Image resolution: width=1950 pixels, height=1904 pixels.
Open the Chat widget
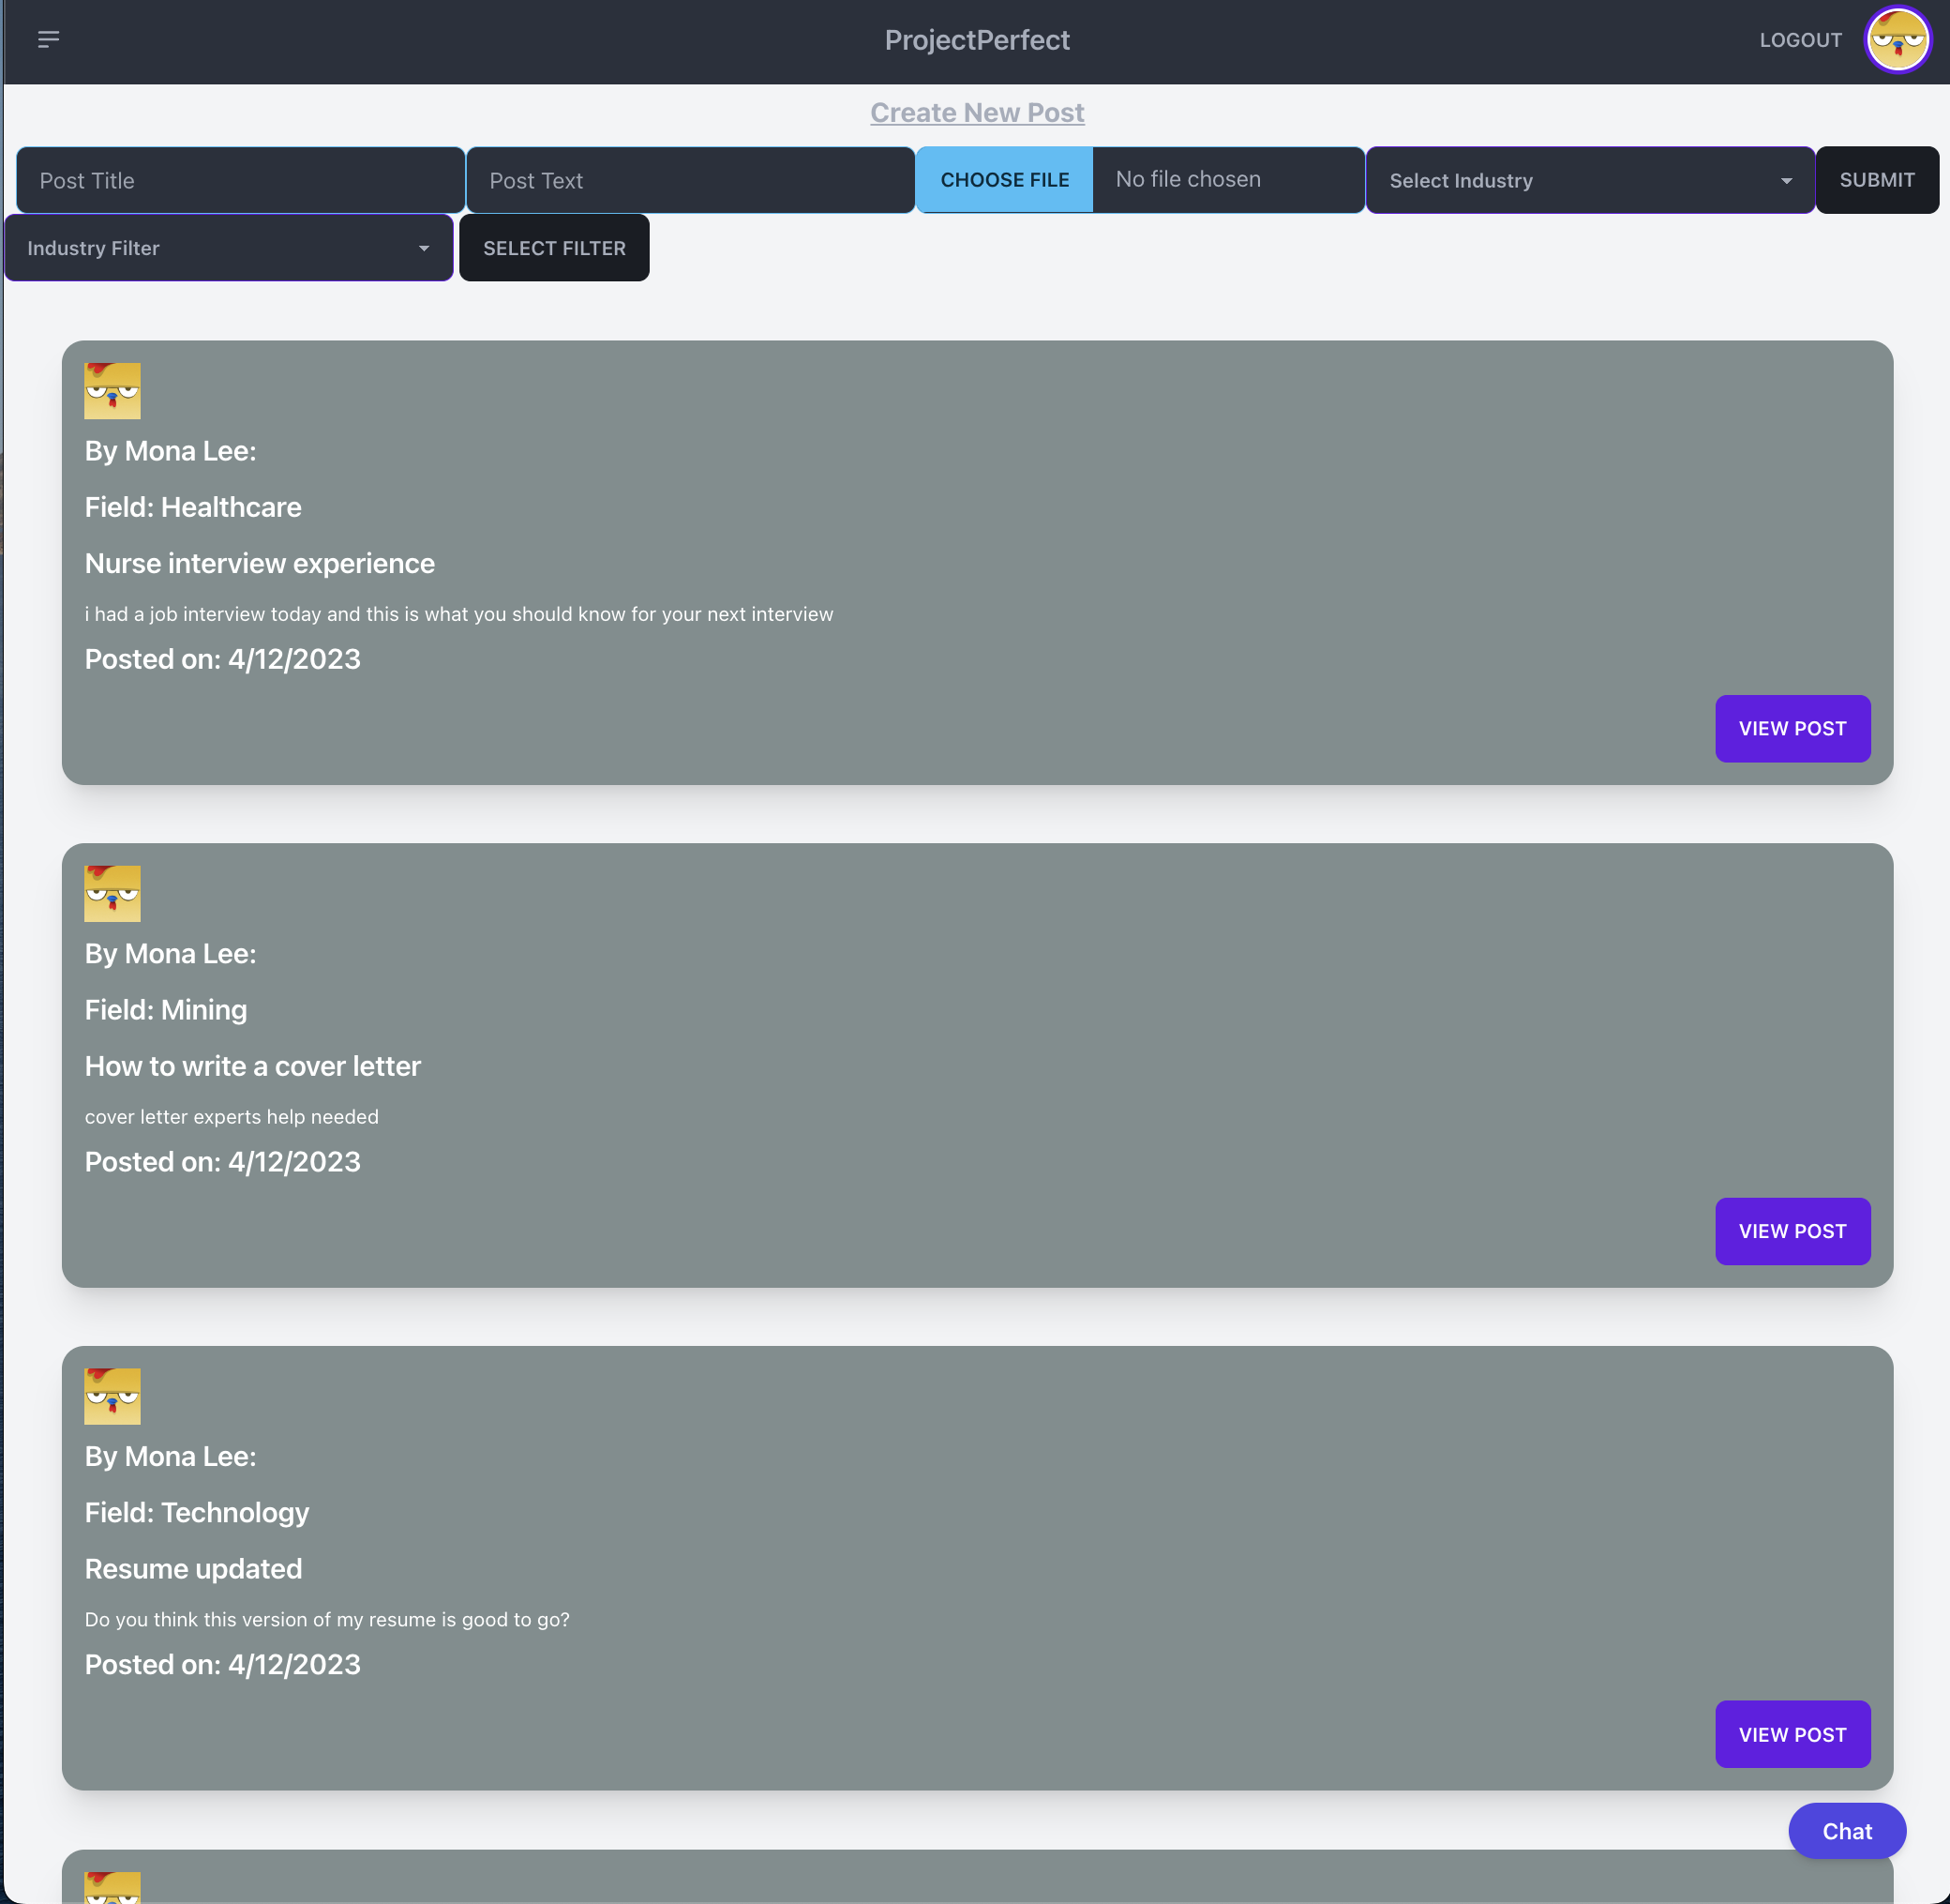point(1846,1831)
